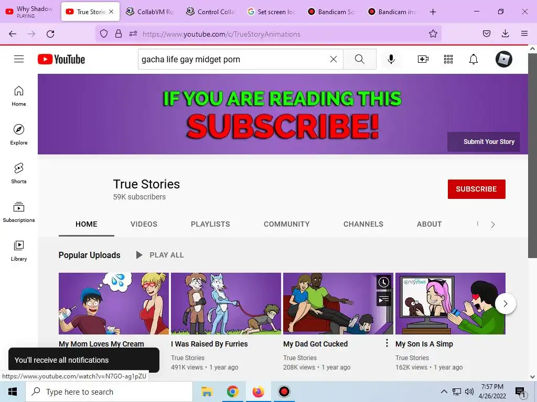Open a new browser tab
This screenshot has height=402, width=537.
(x=433, y=12)
